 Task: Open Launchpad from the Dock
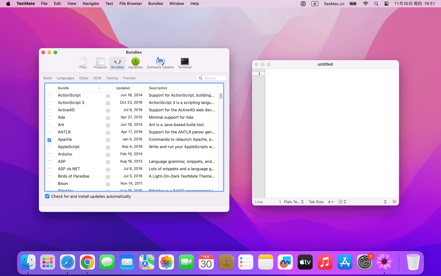(x=48, y=262)
